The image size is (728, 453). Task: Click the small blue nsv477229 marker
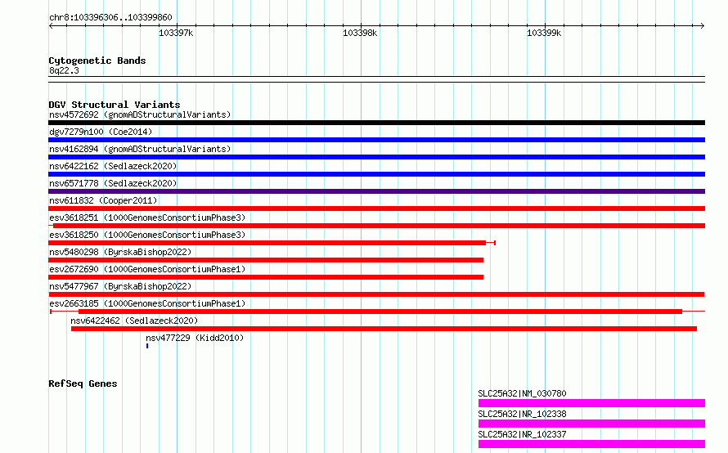[147, 346]
